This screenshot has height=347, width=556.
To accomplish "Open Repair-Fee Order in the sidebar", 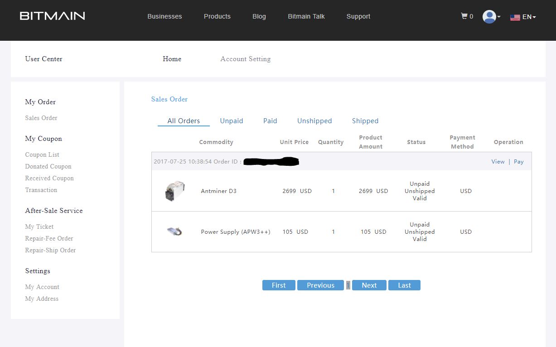I will (x=49, y=238).
